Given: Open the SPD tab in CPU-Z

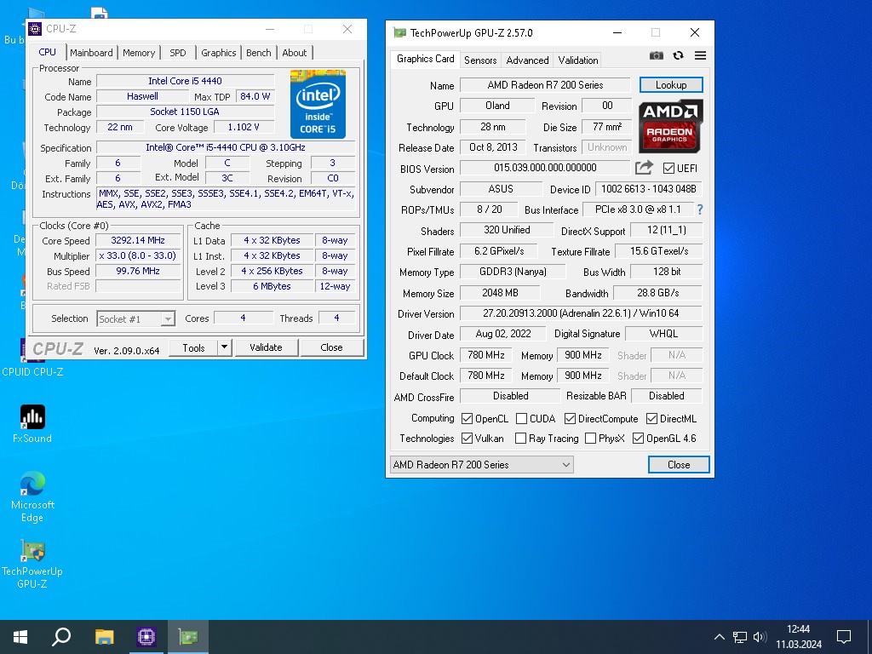Looking at the screenshot, I should (178, 53).
